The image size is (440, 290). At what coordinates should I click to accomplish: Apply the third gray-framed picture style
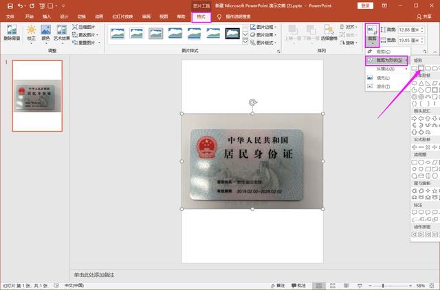pos(156,34)
